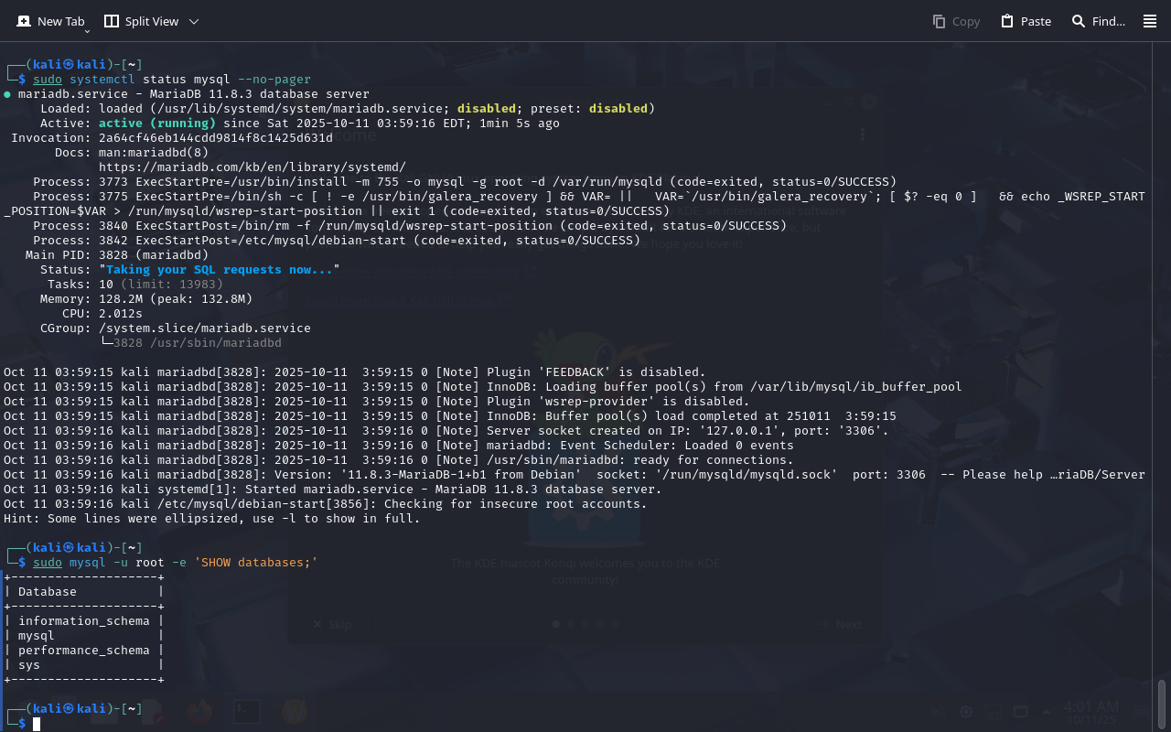Click the 'active (running)' status text
1171x732 pixels.
[x=156, y=123]
